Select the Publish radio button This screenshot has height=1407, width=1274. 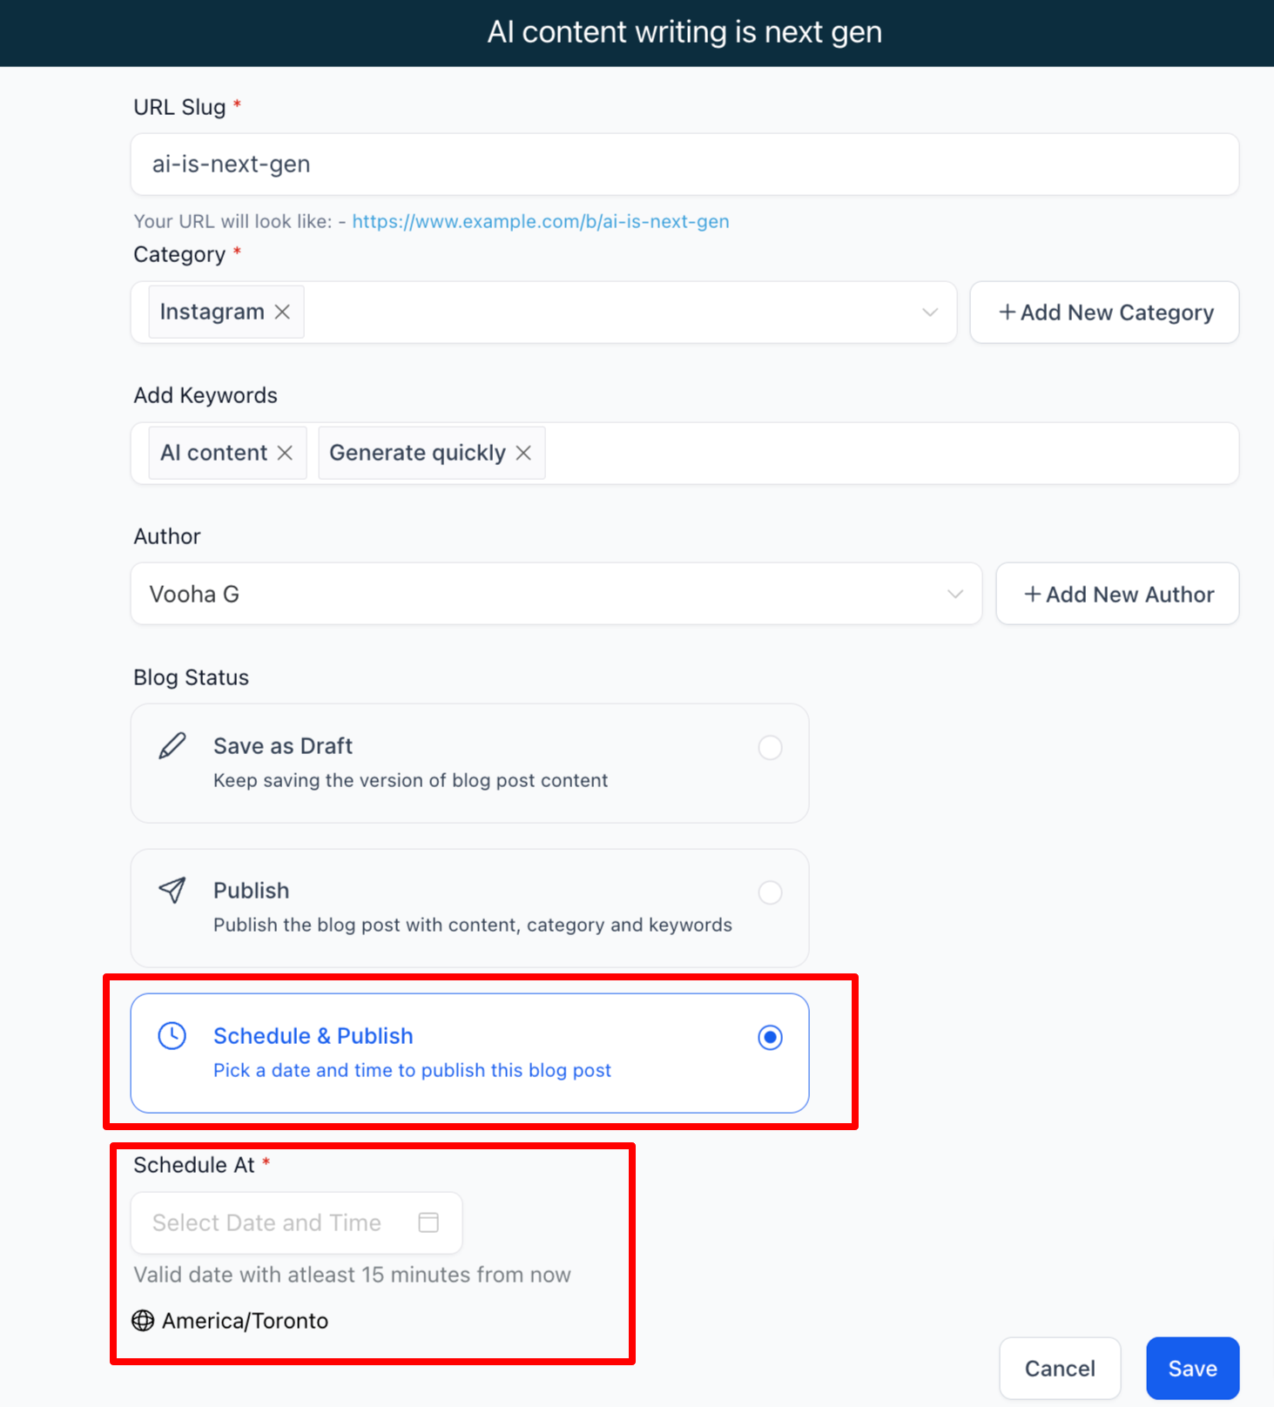tap(770, 892)
